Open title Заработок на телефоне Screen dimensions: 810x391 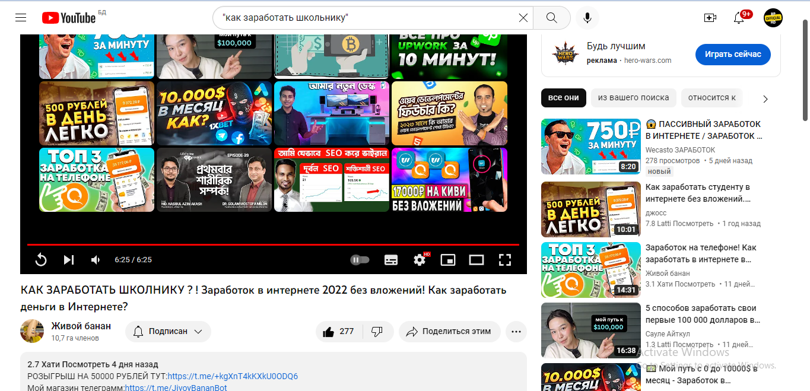click(701, 253)
